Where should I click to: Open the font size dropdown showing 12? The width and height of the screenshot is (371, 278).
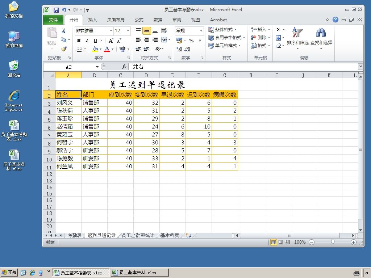click(x=128, y=31)
